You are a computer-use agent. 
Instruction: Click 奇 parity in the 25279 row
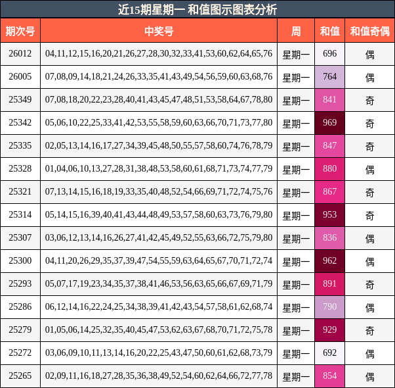tap(370, 331)
